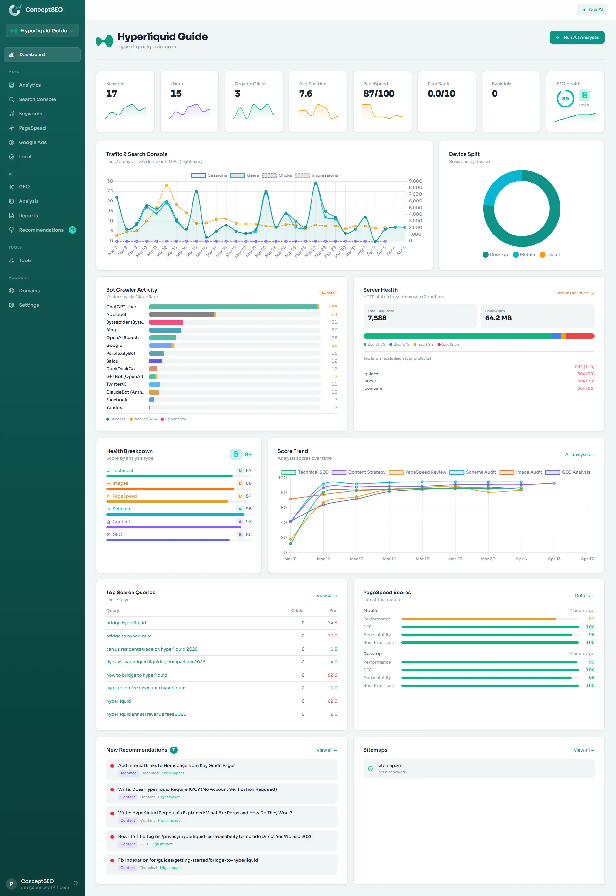Click View all in New Recommendations
This screenshot has width=616, height=896.
(327, 750)
